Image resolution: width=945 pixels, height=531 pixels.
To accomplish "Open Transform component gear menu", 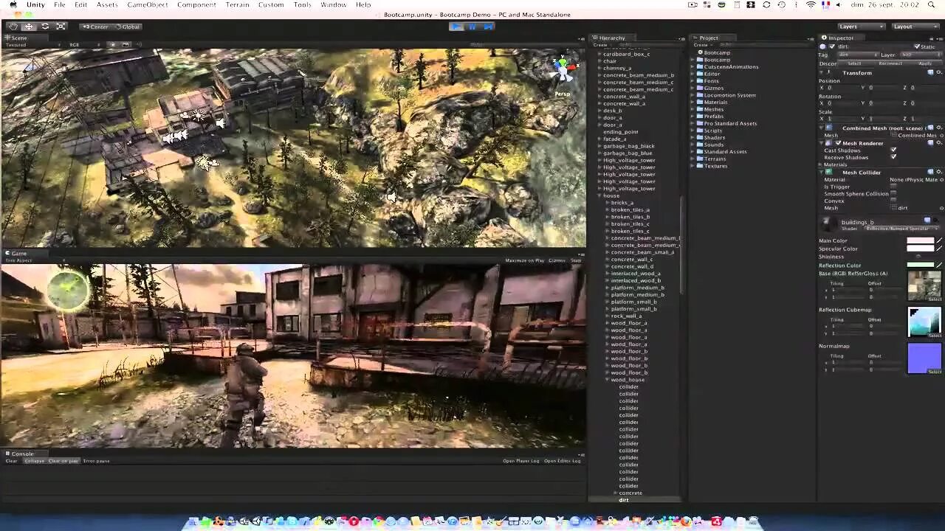I will point(939,73).
